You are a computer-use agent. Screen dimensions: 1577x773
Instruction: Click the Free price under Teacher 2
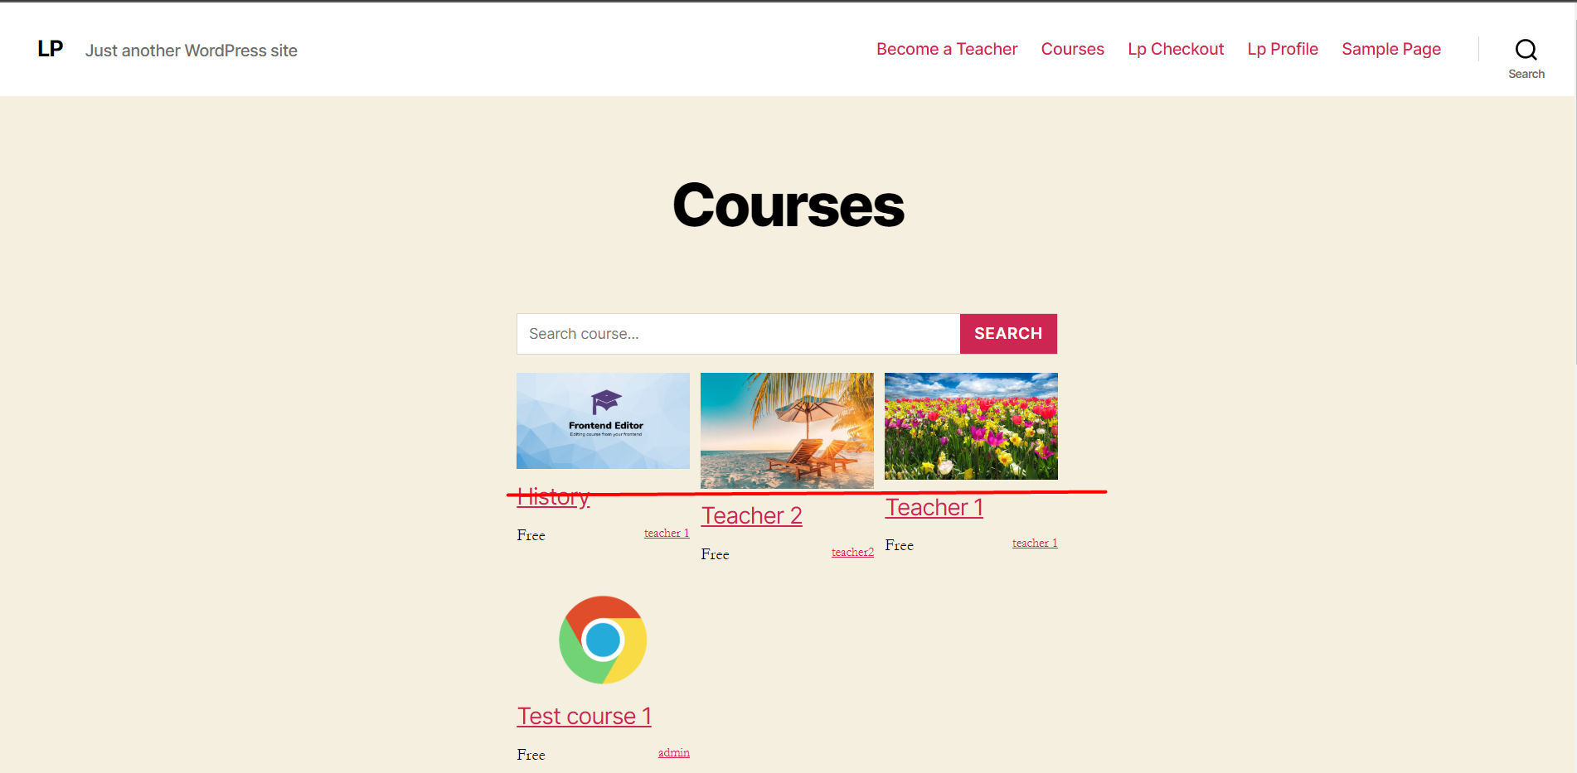[715, 554]
